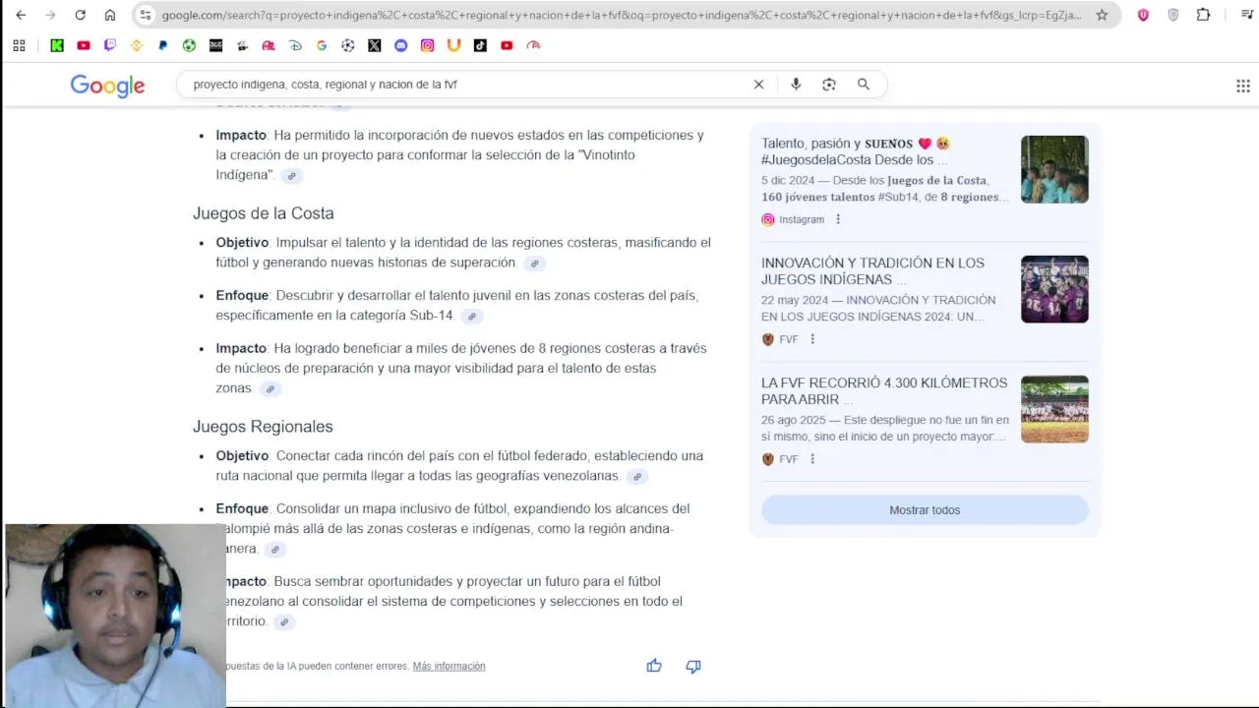Reload the current page

pos(80,15)
